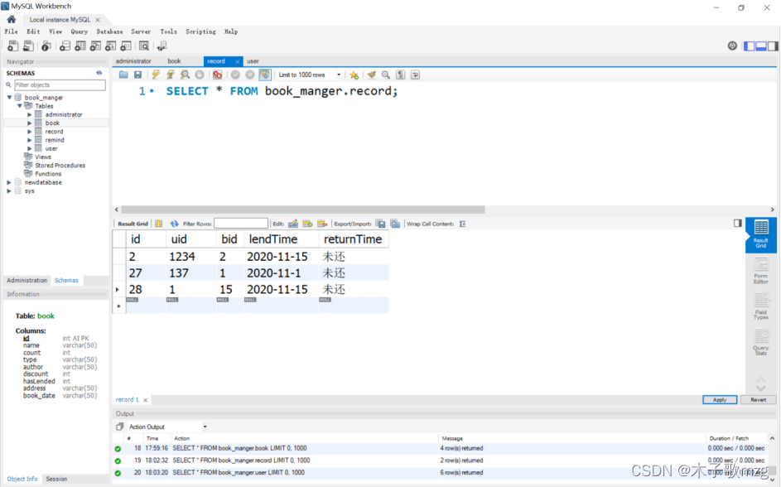
Task: Click the Filter objects search field
Action: coord(60,85)
